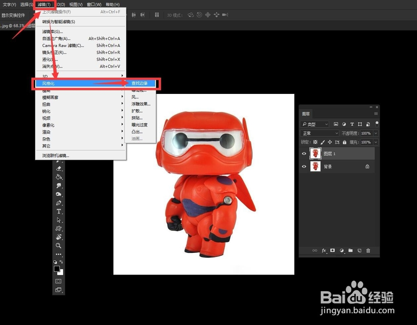Swap foreground and background colors
Screen dimensions: 417x325
(x=61, y=262)
